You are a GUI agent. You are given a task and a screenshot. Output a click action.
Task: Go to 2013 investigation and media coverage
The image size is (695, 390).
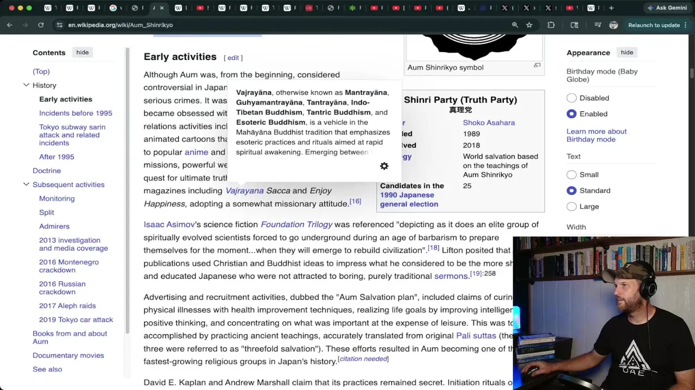pos(73,244)
